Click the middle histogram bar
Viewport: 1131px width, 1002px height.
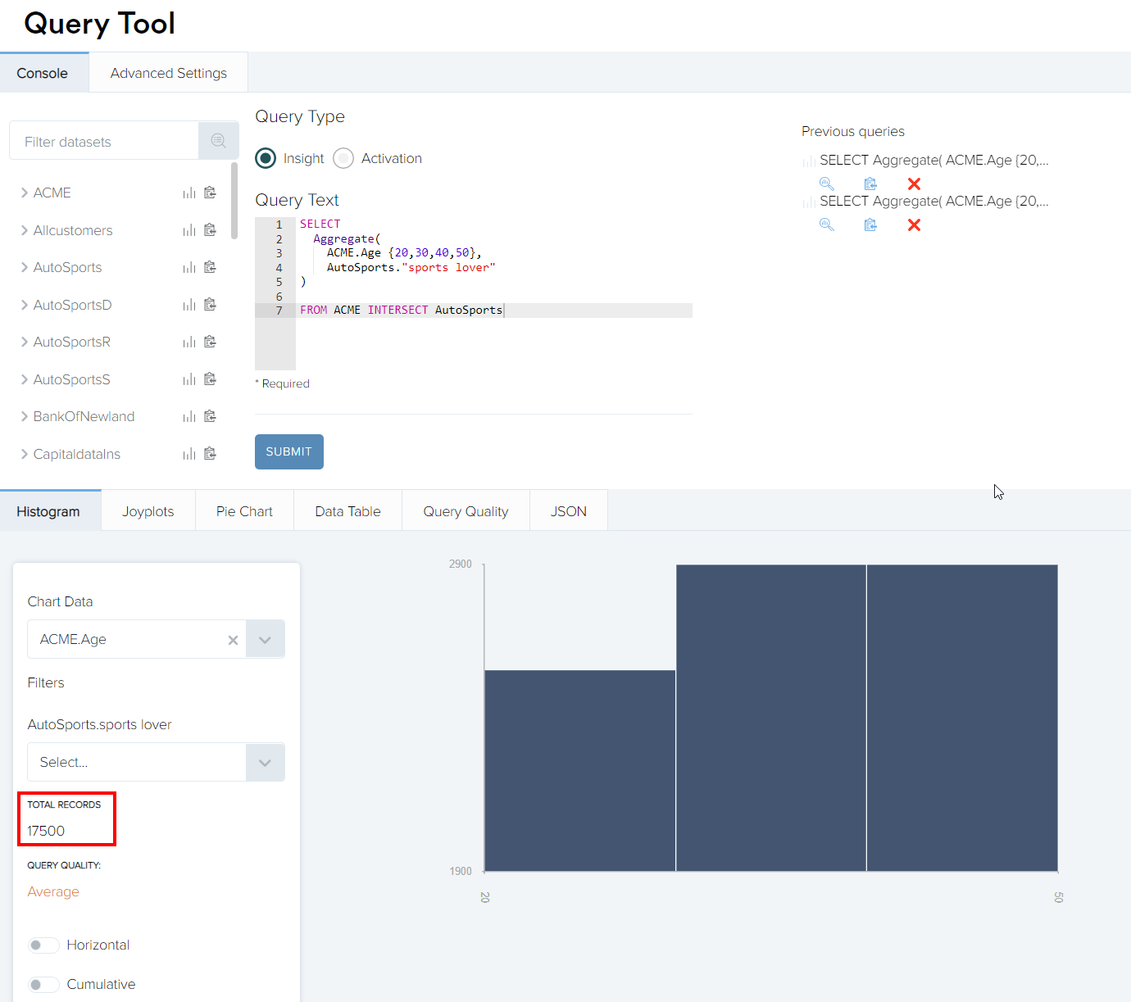click(x=771, y=718)
